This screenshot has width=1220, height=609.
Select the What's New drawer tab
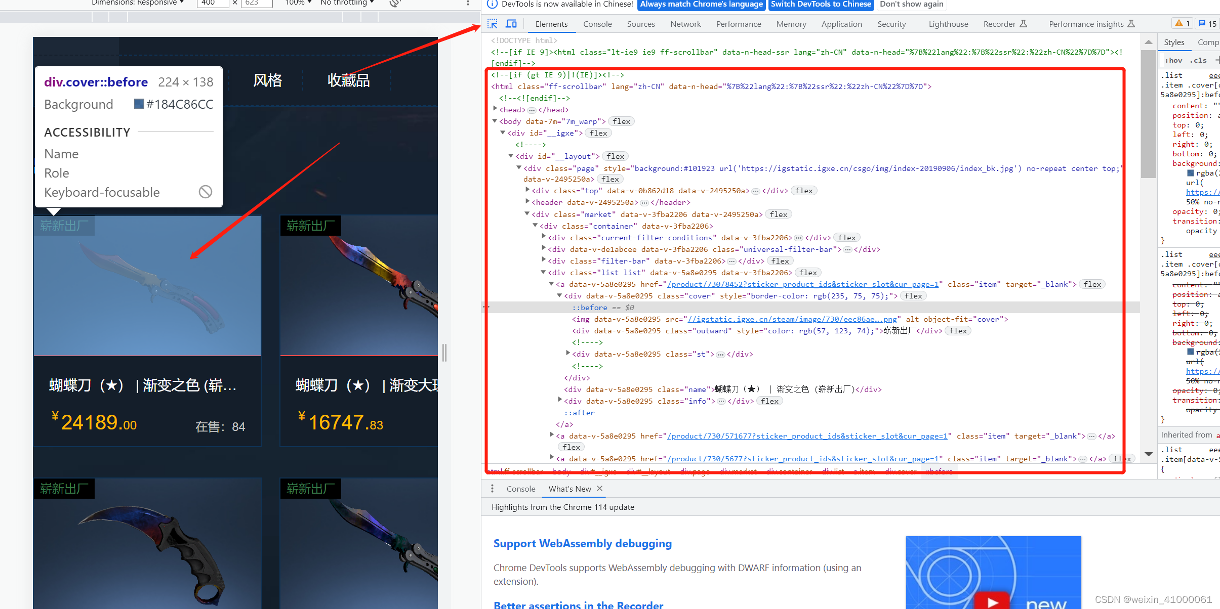point(569,489)
